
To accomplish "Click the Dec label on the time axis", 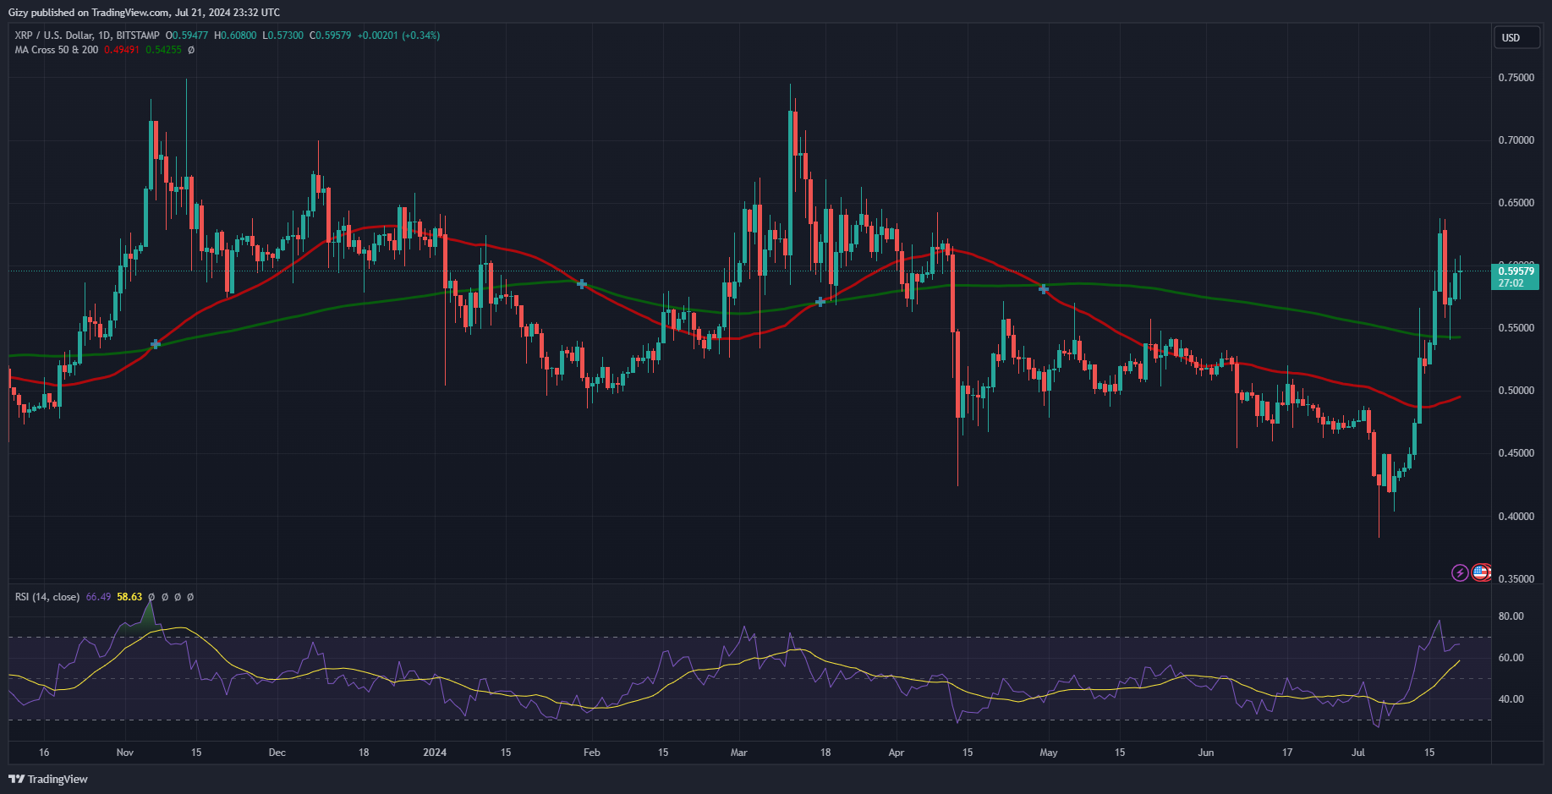I will pos(277,753).
